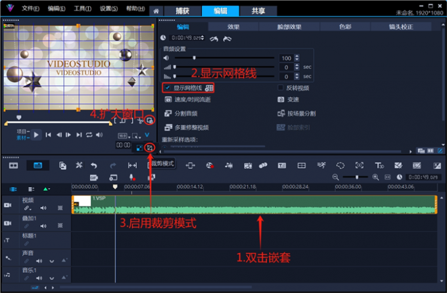This screenshot has height=293, width=447.
Task: Expand the 声音 track chevron
Action: [51, 261]
